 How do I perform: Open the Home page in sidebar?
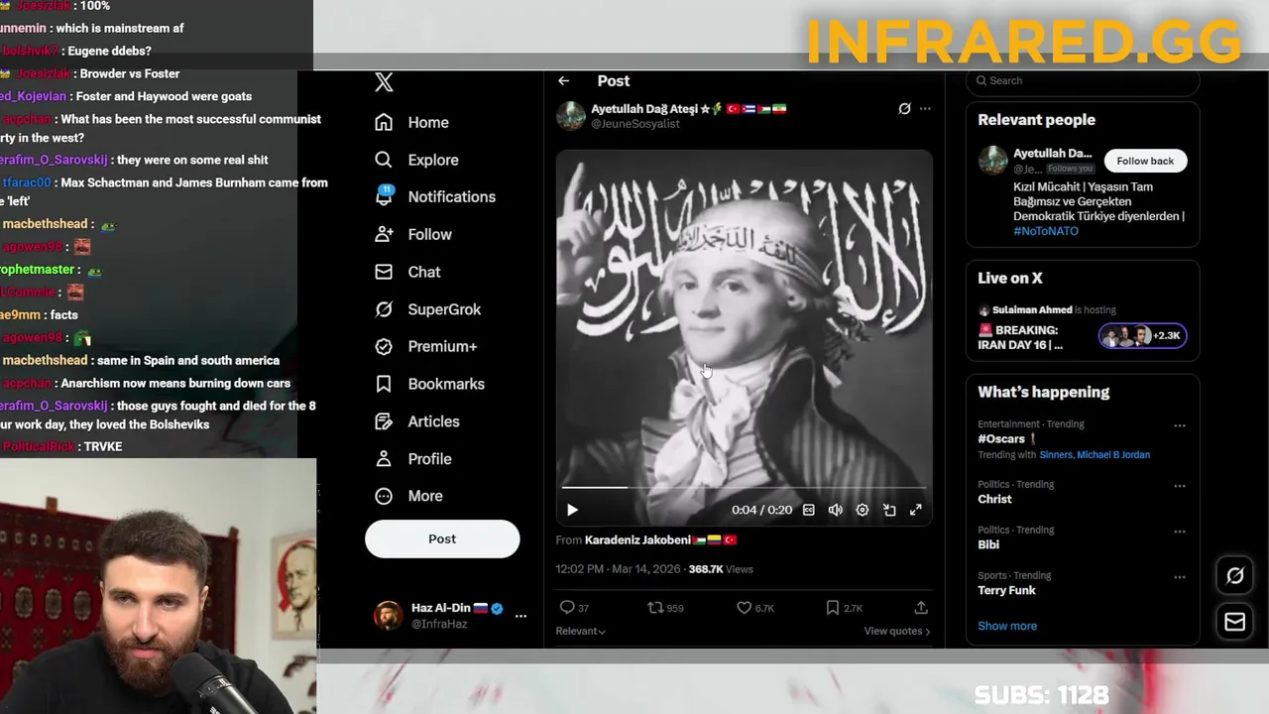coord(411,122)
